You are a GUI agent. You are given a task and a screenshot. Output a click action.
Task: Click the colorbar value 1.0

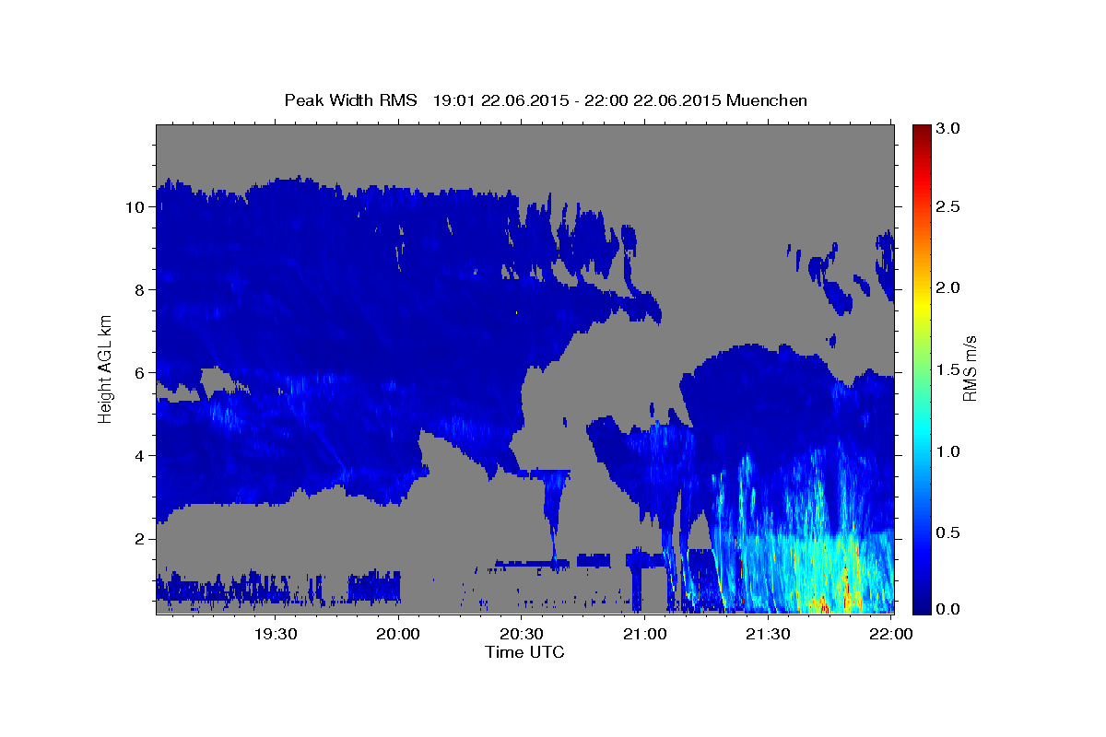[947, 451]
